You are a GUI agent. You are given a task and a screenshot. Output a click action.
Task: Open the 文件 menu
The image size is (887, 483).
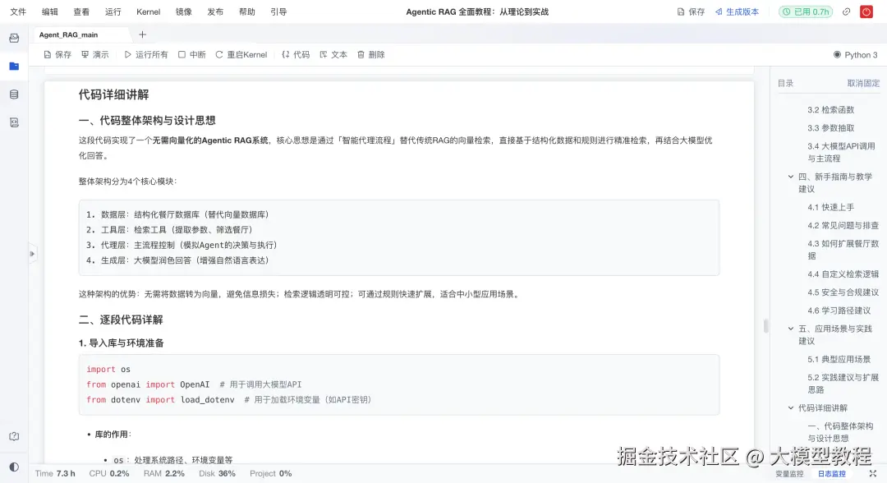[18, 11]
